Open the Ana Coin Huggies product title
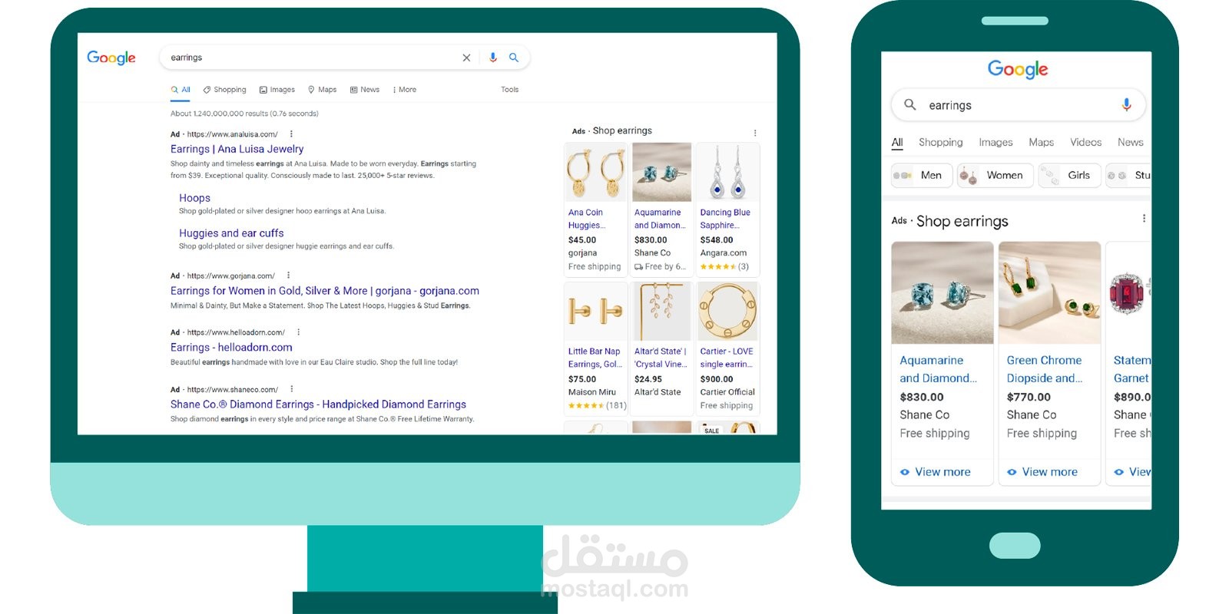Screen dimensions: 1229x614 (x=587, y=219)
